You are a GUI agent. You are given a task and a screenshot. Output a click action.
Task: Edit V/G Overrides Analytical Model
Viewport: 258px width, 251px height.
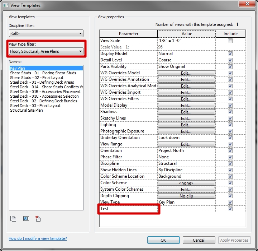[186, 86]
